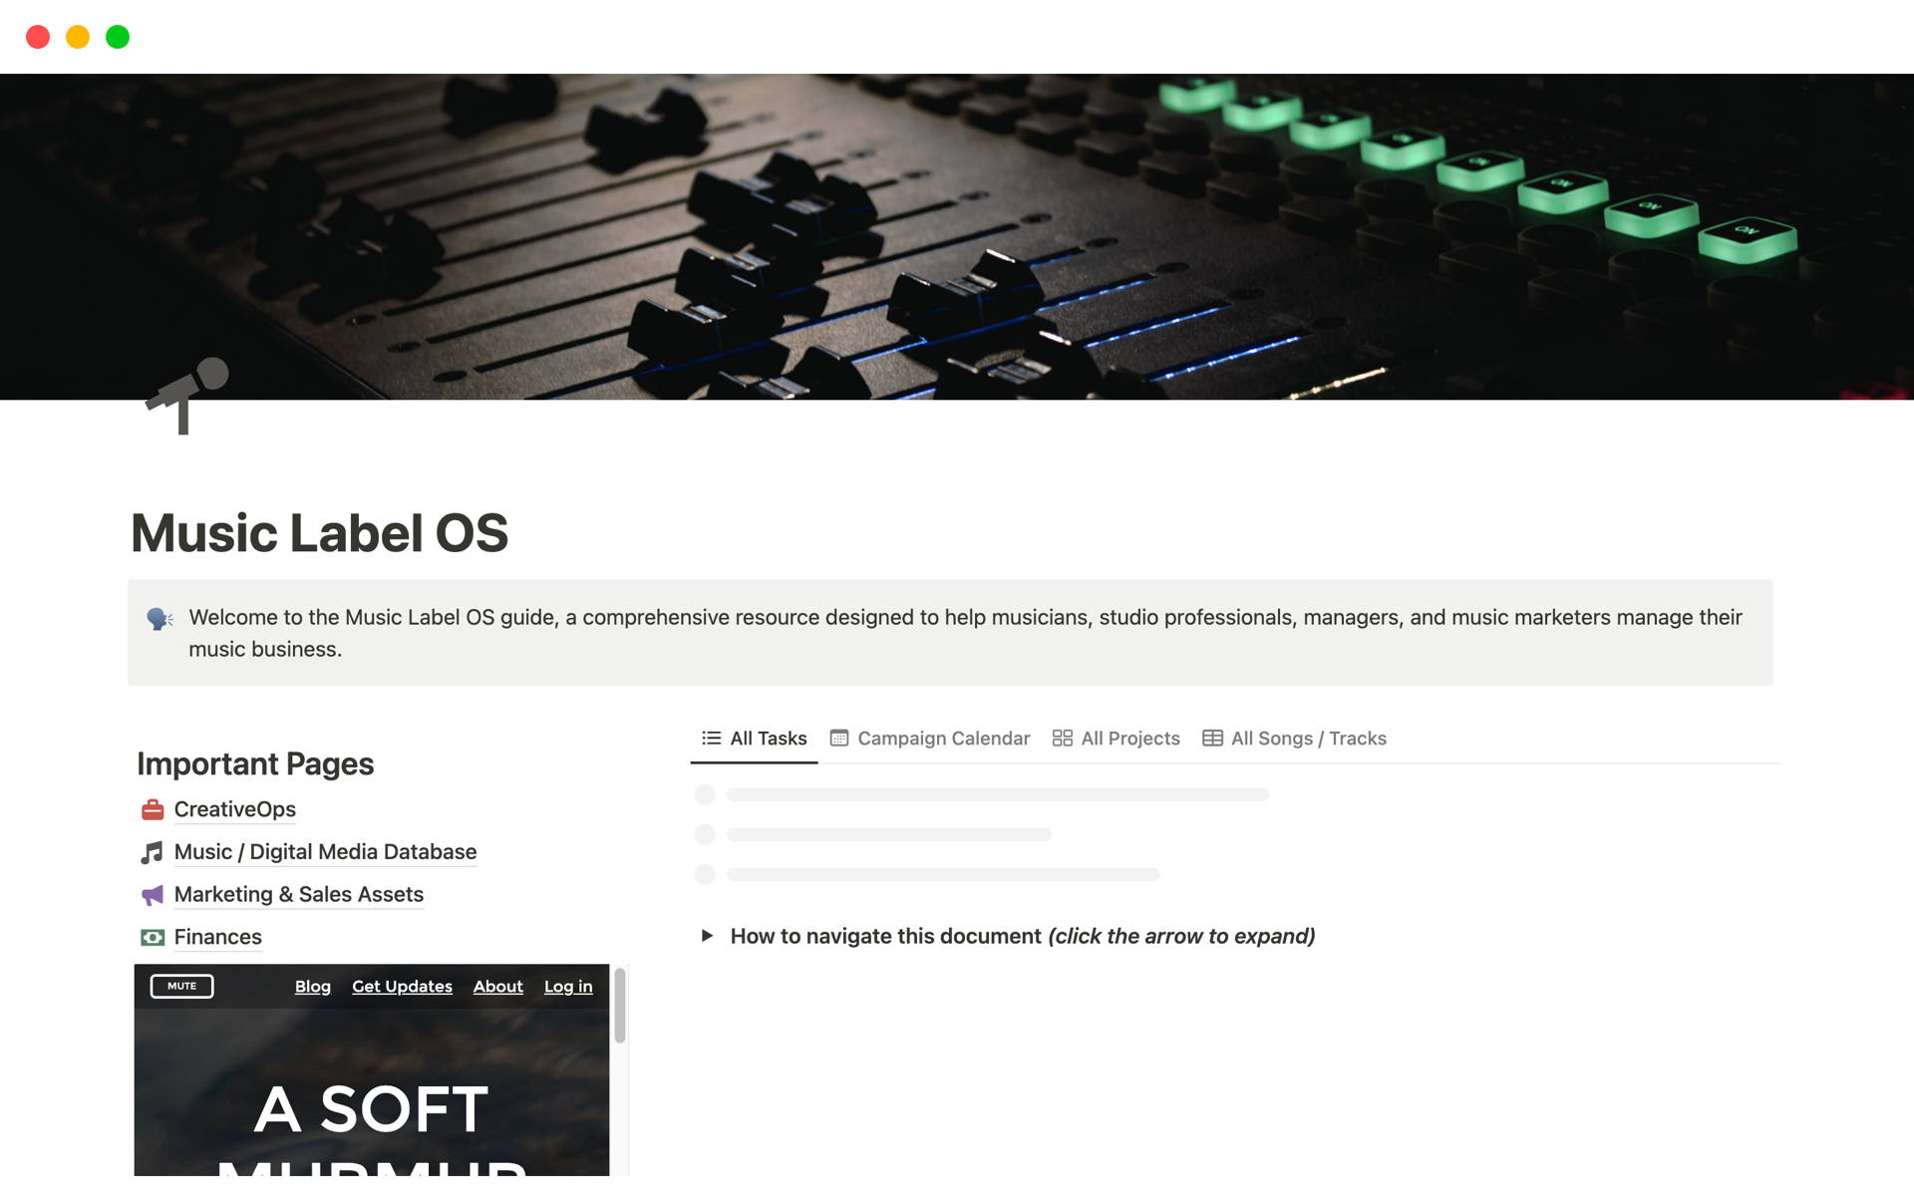Click the All Tasks list icon

click(x=710, y=738)
